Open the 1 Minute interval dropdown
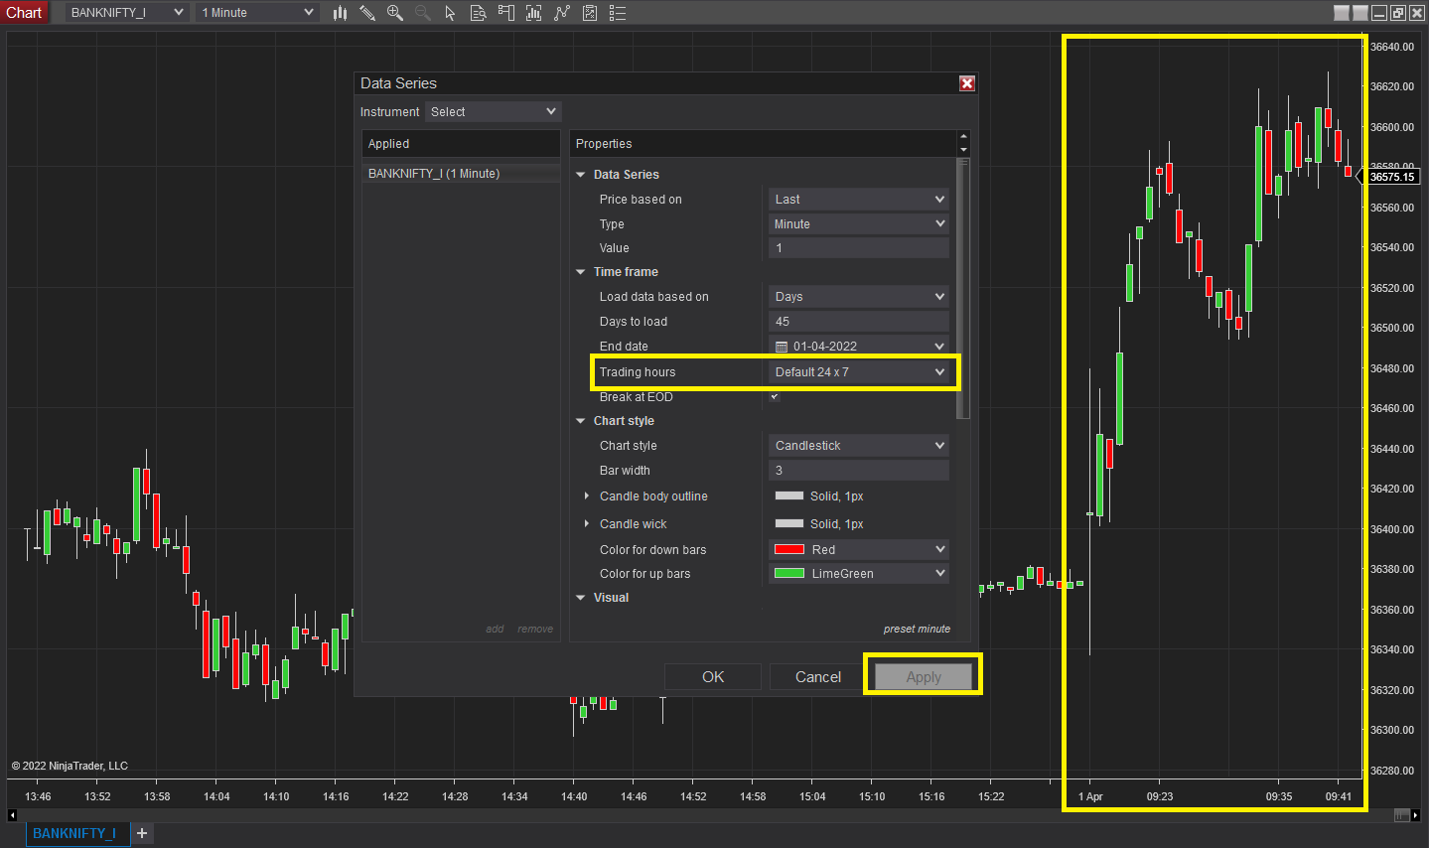 click(x=257, y=13)
